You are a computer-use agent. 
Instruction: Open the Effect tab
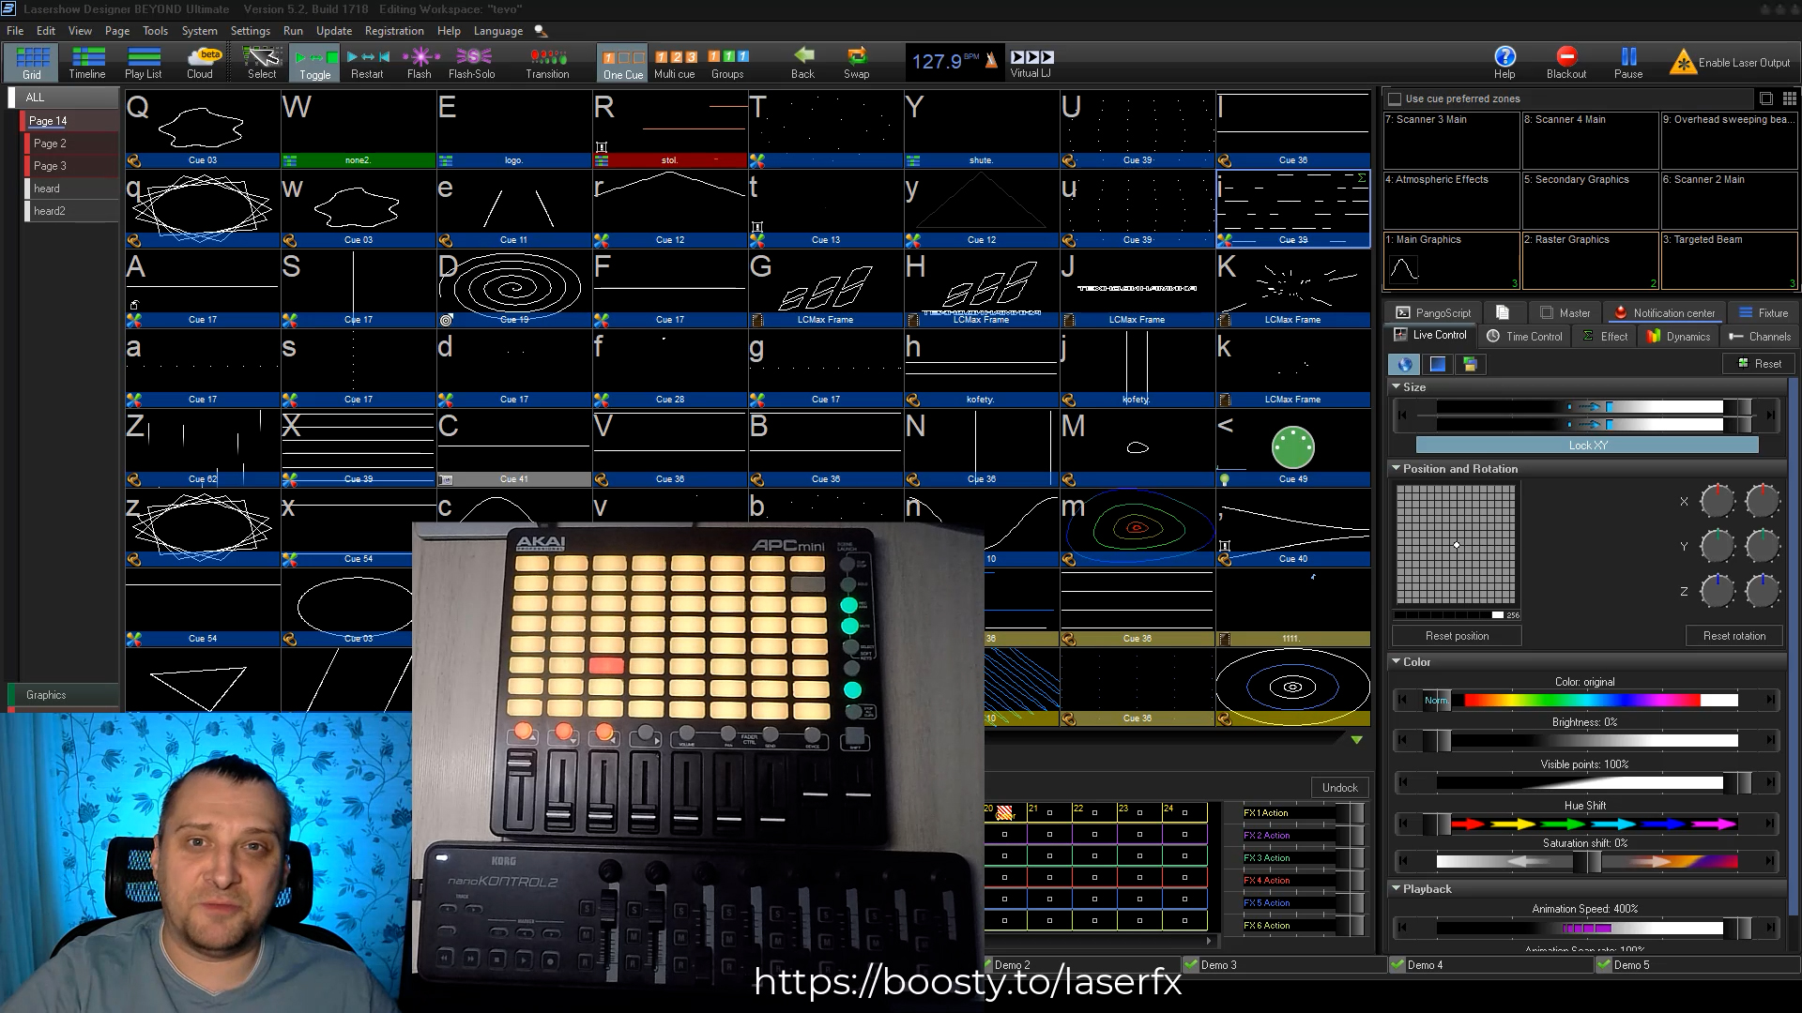click(x=1605, y=337)
